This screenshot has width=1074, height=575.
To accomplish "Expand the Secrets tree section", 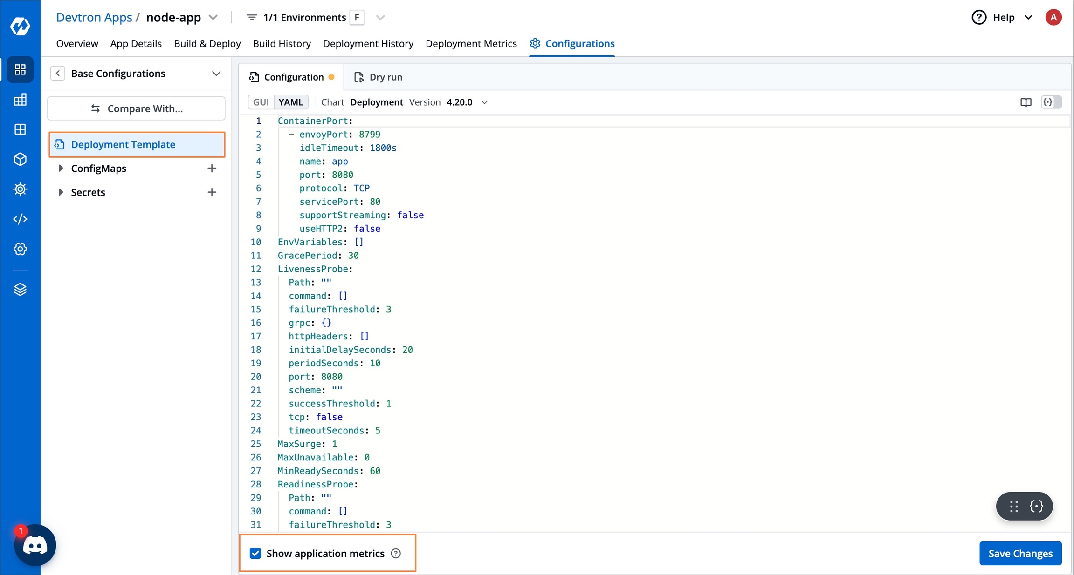I will coord(61,192).
